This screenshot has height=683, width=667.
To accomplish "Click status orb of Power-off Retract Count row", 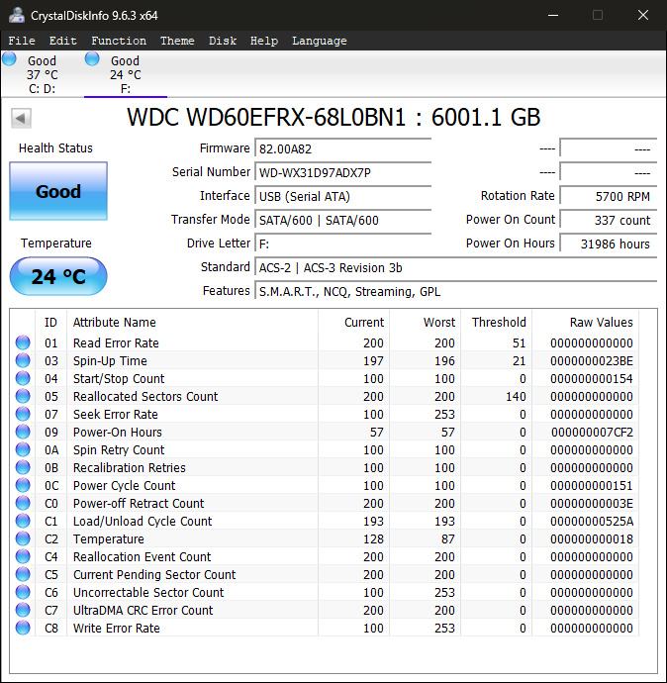I will (23, 503).
